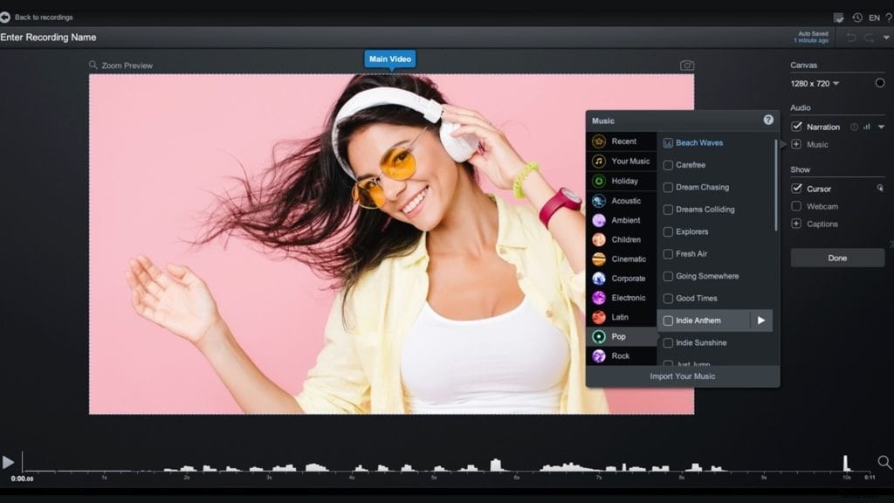Toggle the Narration audio checkbox
The image size is (894, 503).
(x=797, y=126)
